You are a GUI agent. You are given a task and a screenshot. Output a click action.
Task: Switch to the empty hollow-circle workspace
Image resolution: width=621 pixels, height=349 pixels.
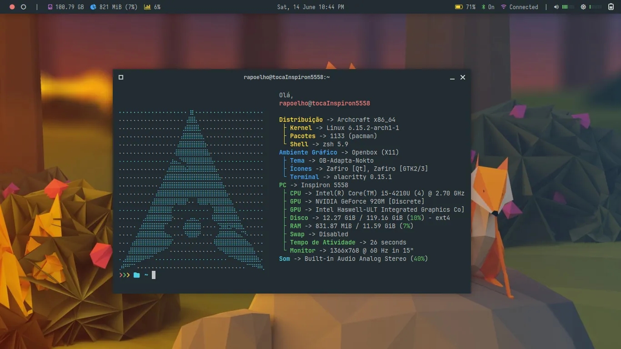(24, 7)
